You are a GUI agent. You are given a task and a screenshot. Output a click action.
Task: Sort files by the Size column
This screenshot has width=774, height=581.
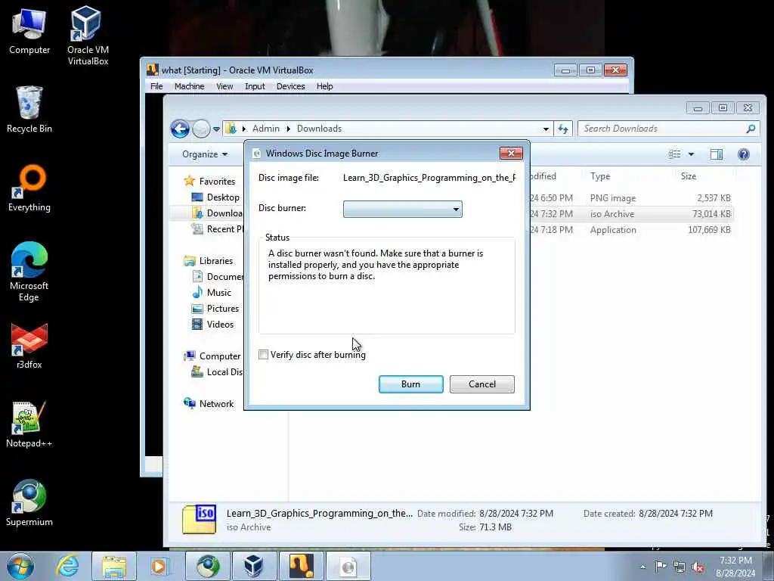pos(688,176)
